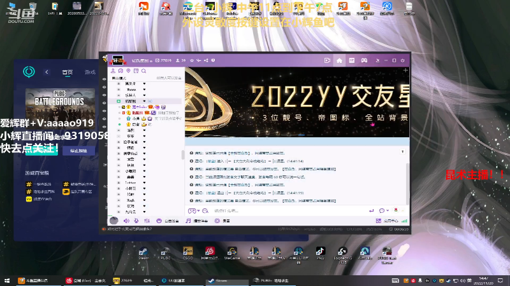Viewport: 510px width, 286px height.
Task: Open the dropdown arrow beside bubble icon
Action: click(388, 211)
